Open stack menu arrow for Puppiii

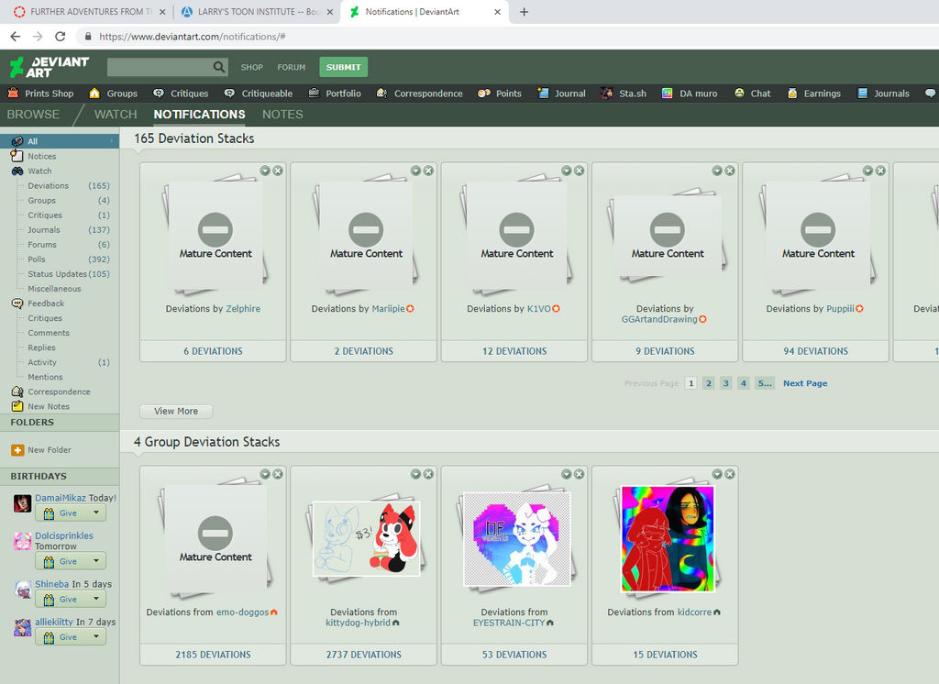tap(867, 171)
